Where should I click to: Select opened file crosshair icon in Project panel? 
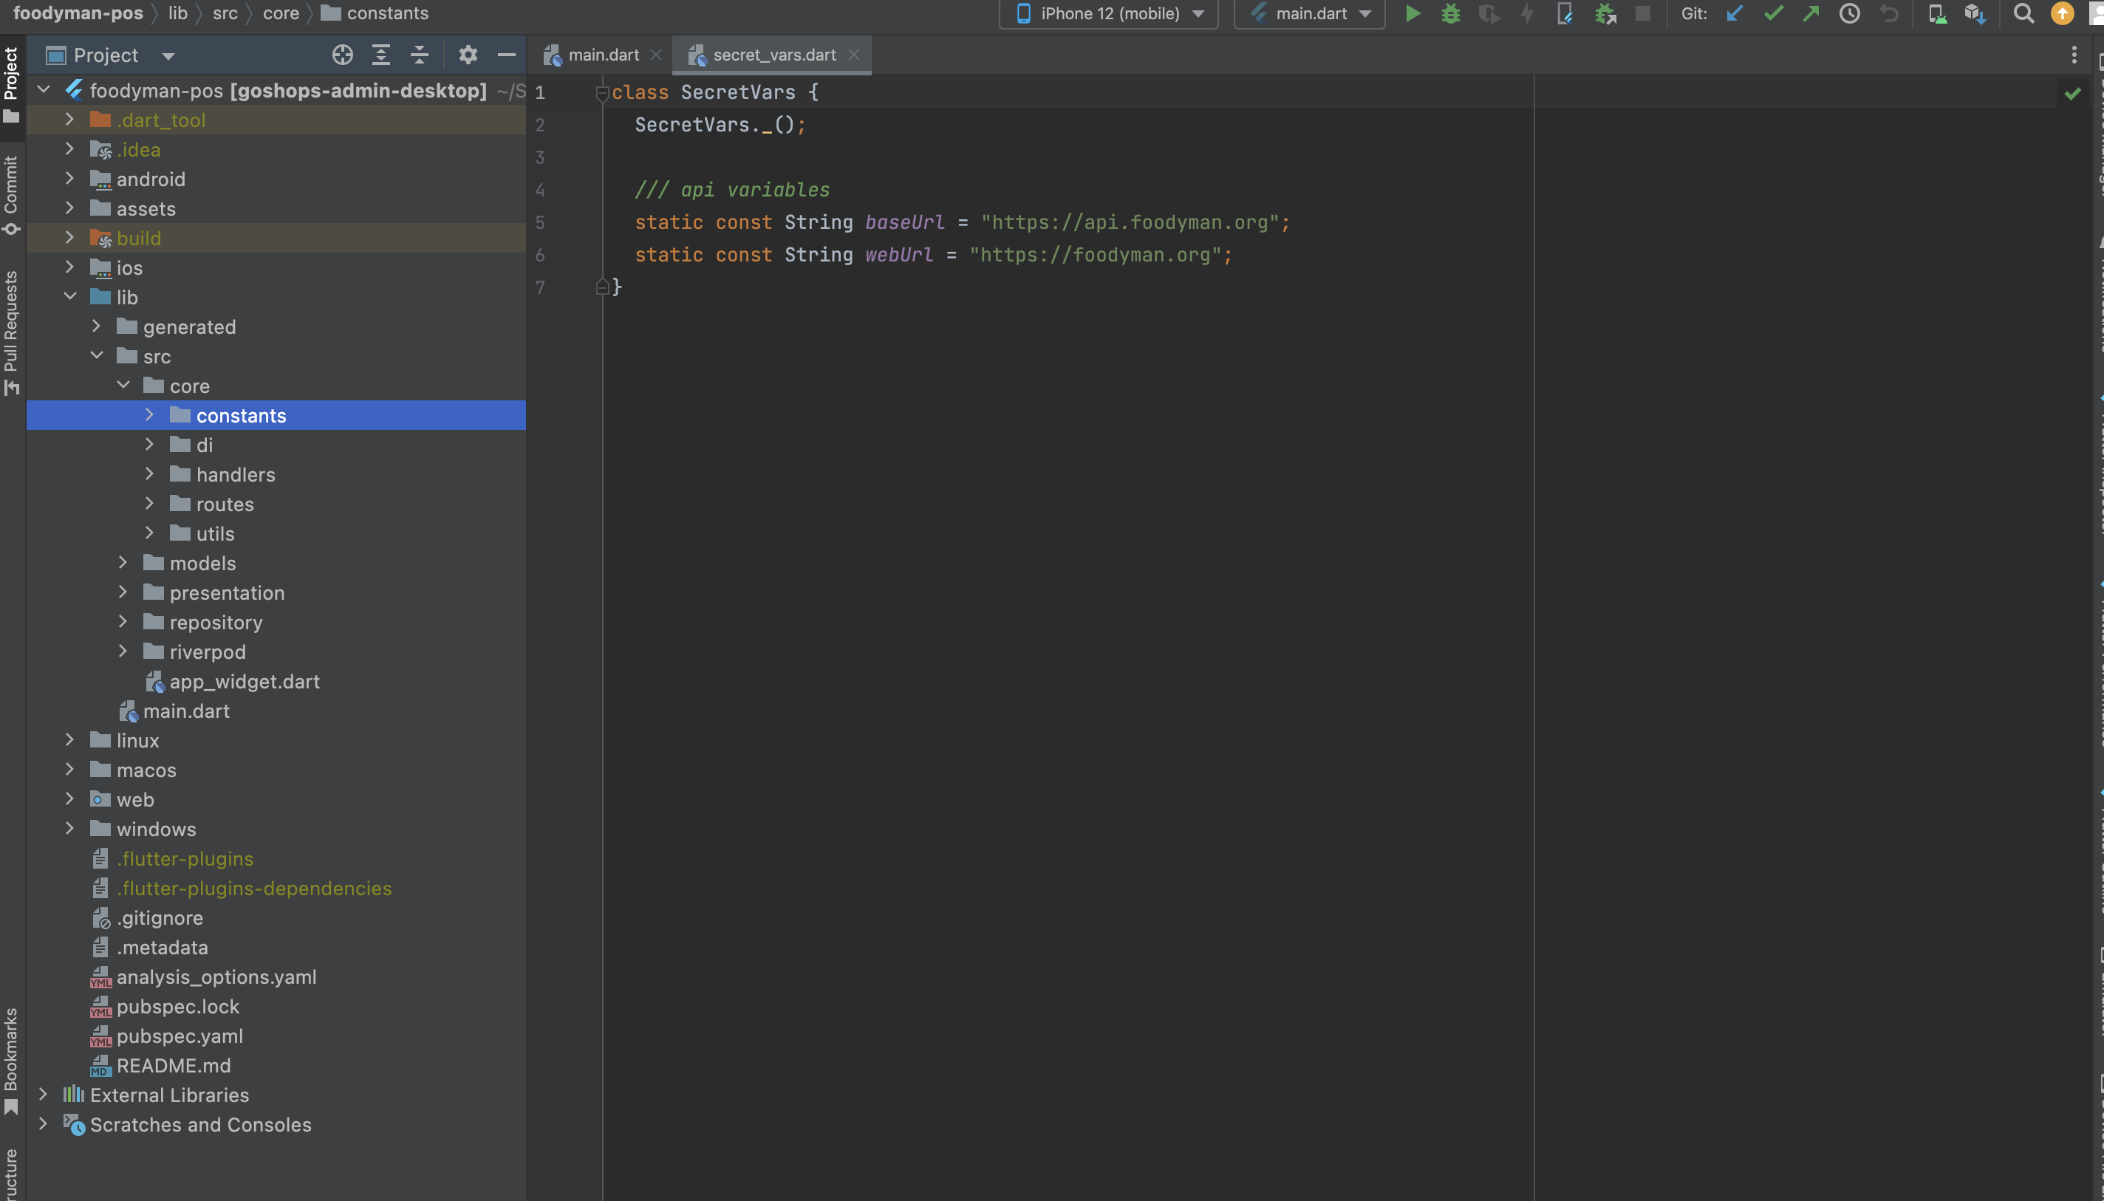342,55
